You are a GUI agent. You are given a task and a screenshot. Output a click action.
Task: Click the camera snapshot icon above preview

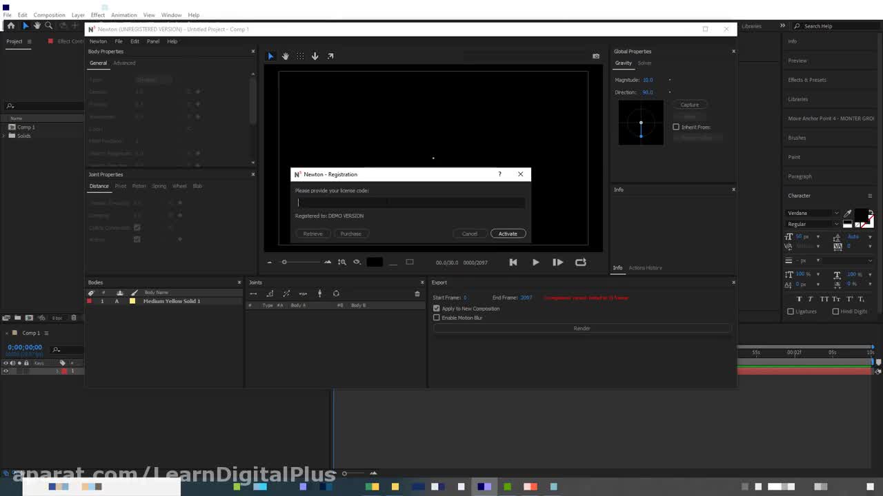[x=596, y=56]
